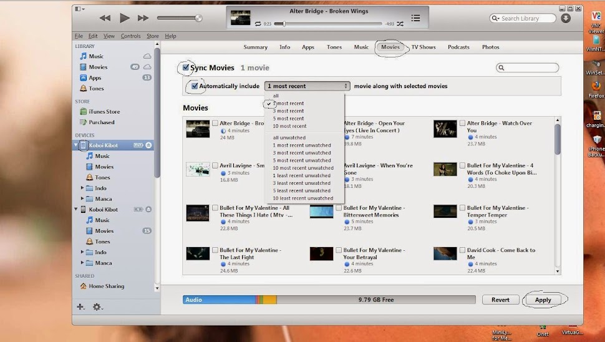Choose 'all unwatched' option

(x=289, y=137)
